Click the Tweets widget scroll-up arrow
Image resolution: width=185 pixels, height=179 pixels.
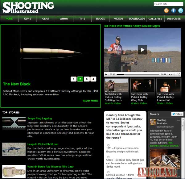[183, 119]
